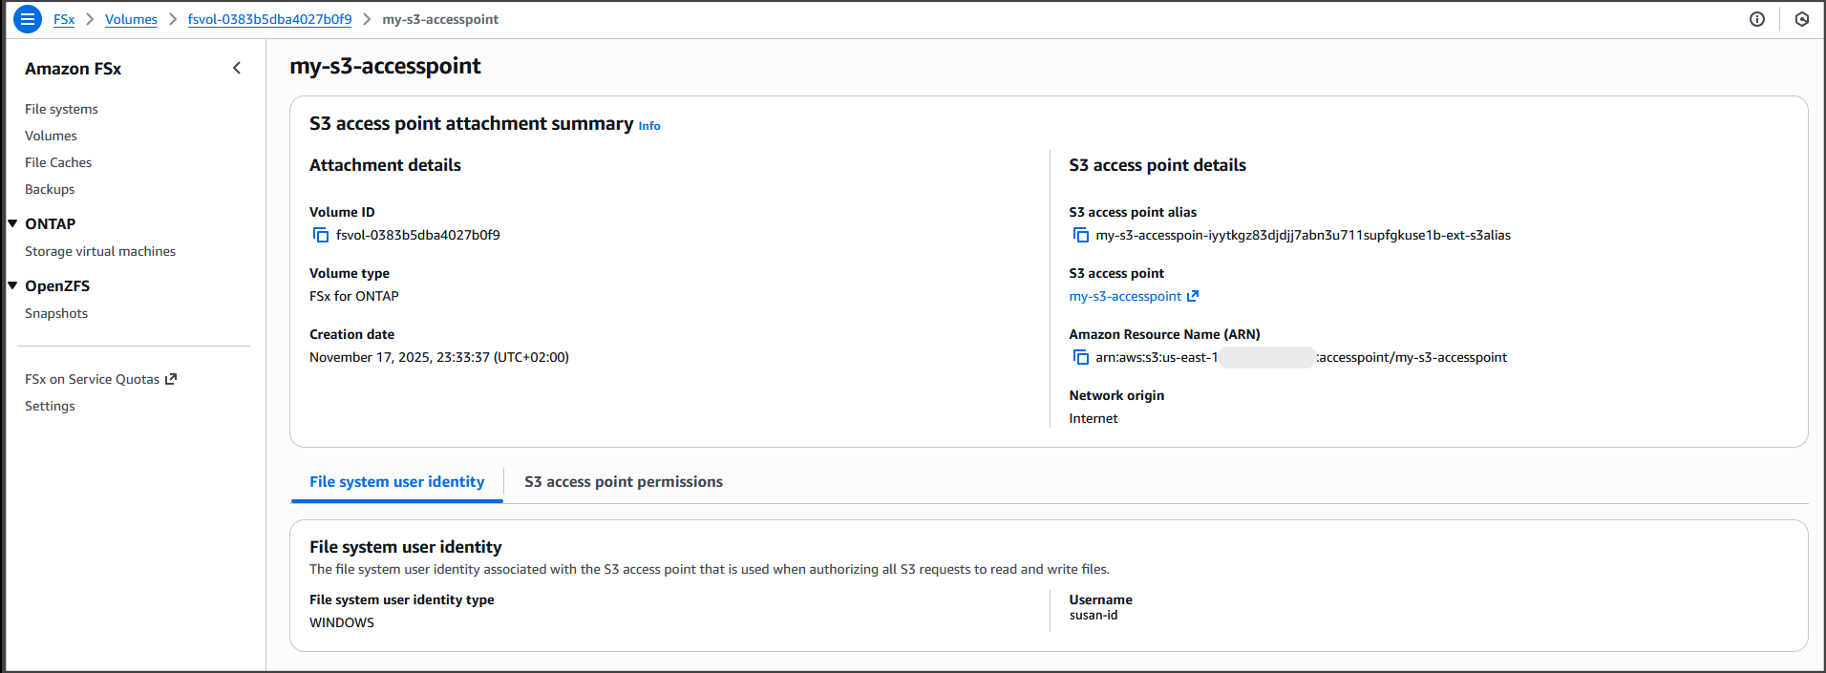The image size is (1826, 673).
Task: Open the Info link beside summary heading
Action: [649, 126]
